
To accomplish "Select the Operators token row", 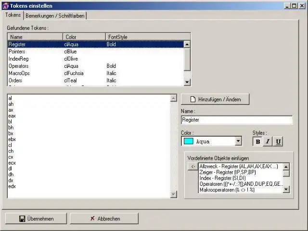I will click(x=96, y=66).
